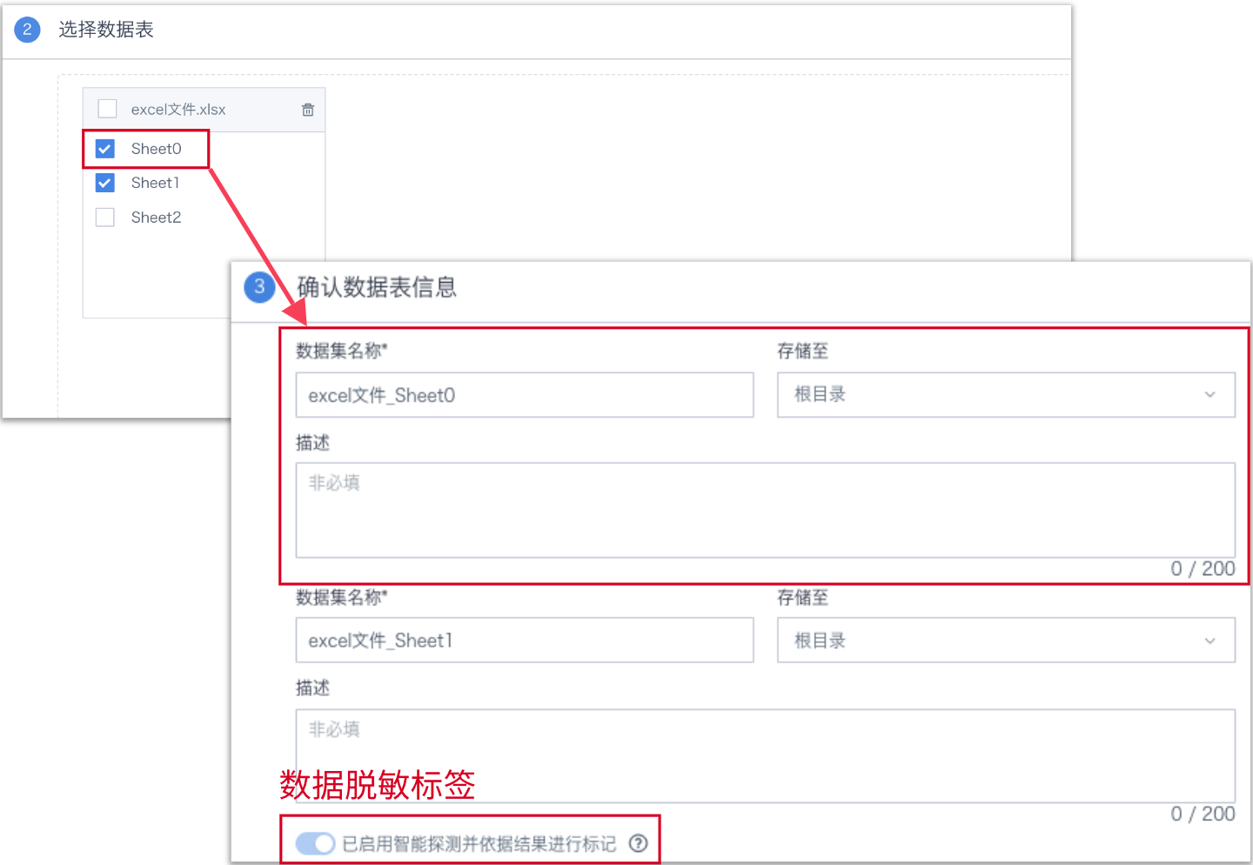The width and height of the screenshot is (1253, 865).
Task: Click the excel文件_Sheet1 dataset name field
Action: tap(524, 640)
